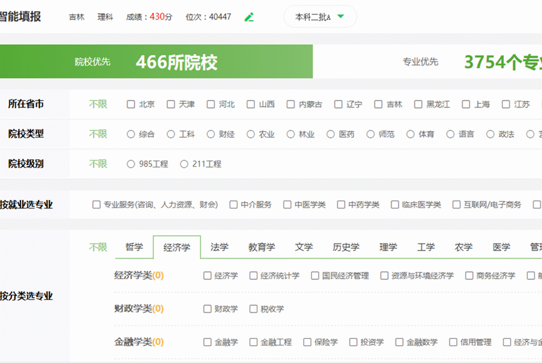Select the 语言 school type radio
This screenshot has width=542, height=363.
450,134
